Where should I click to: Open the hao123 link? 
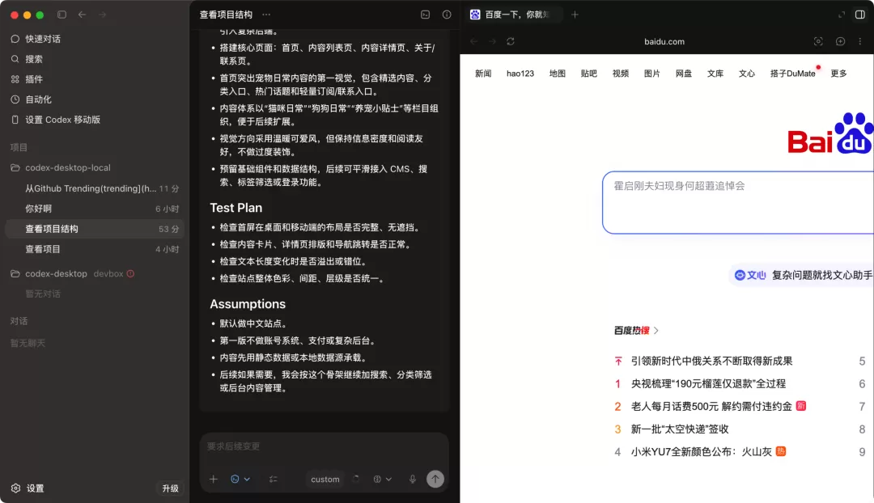click(x=520, y=74)
